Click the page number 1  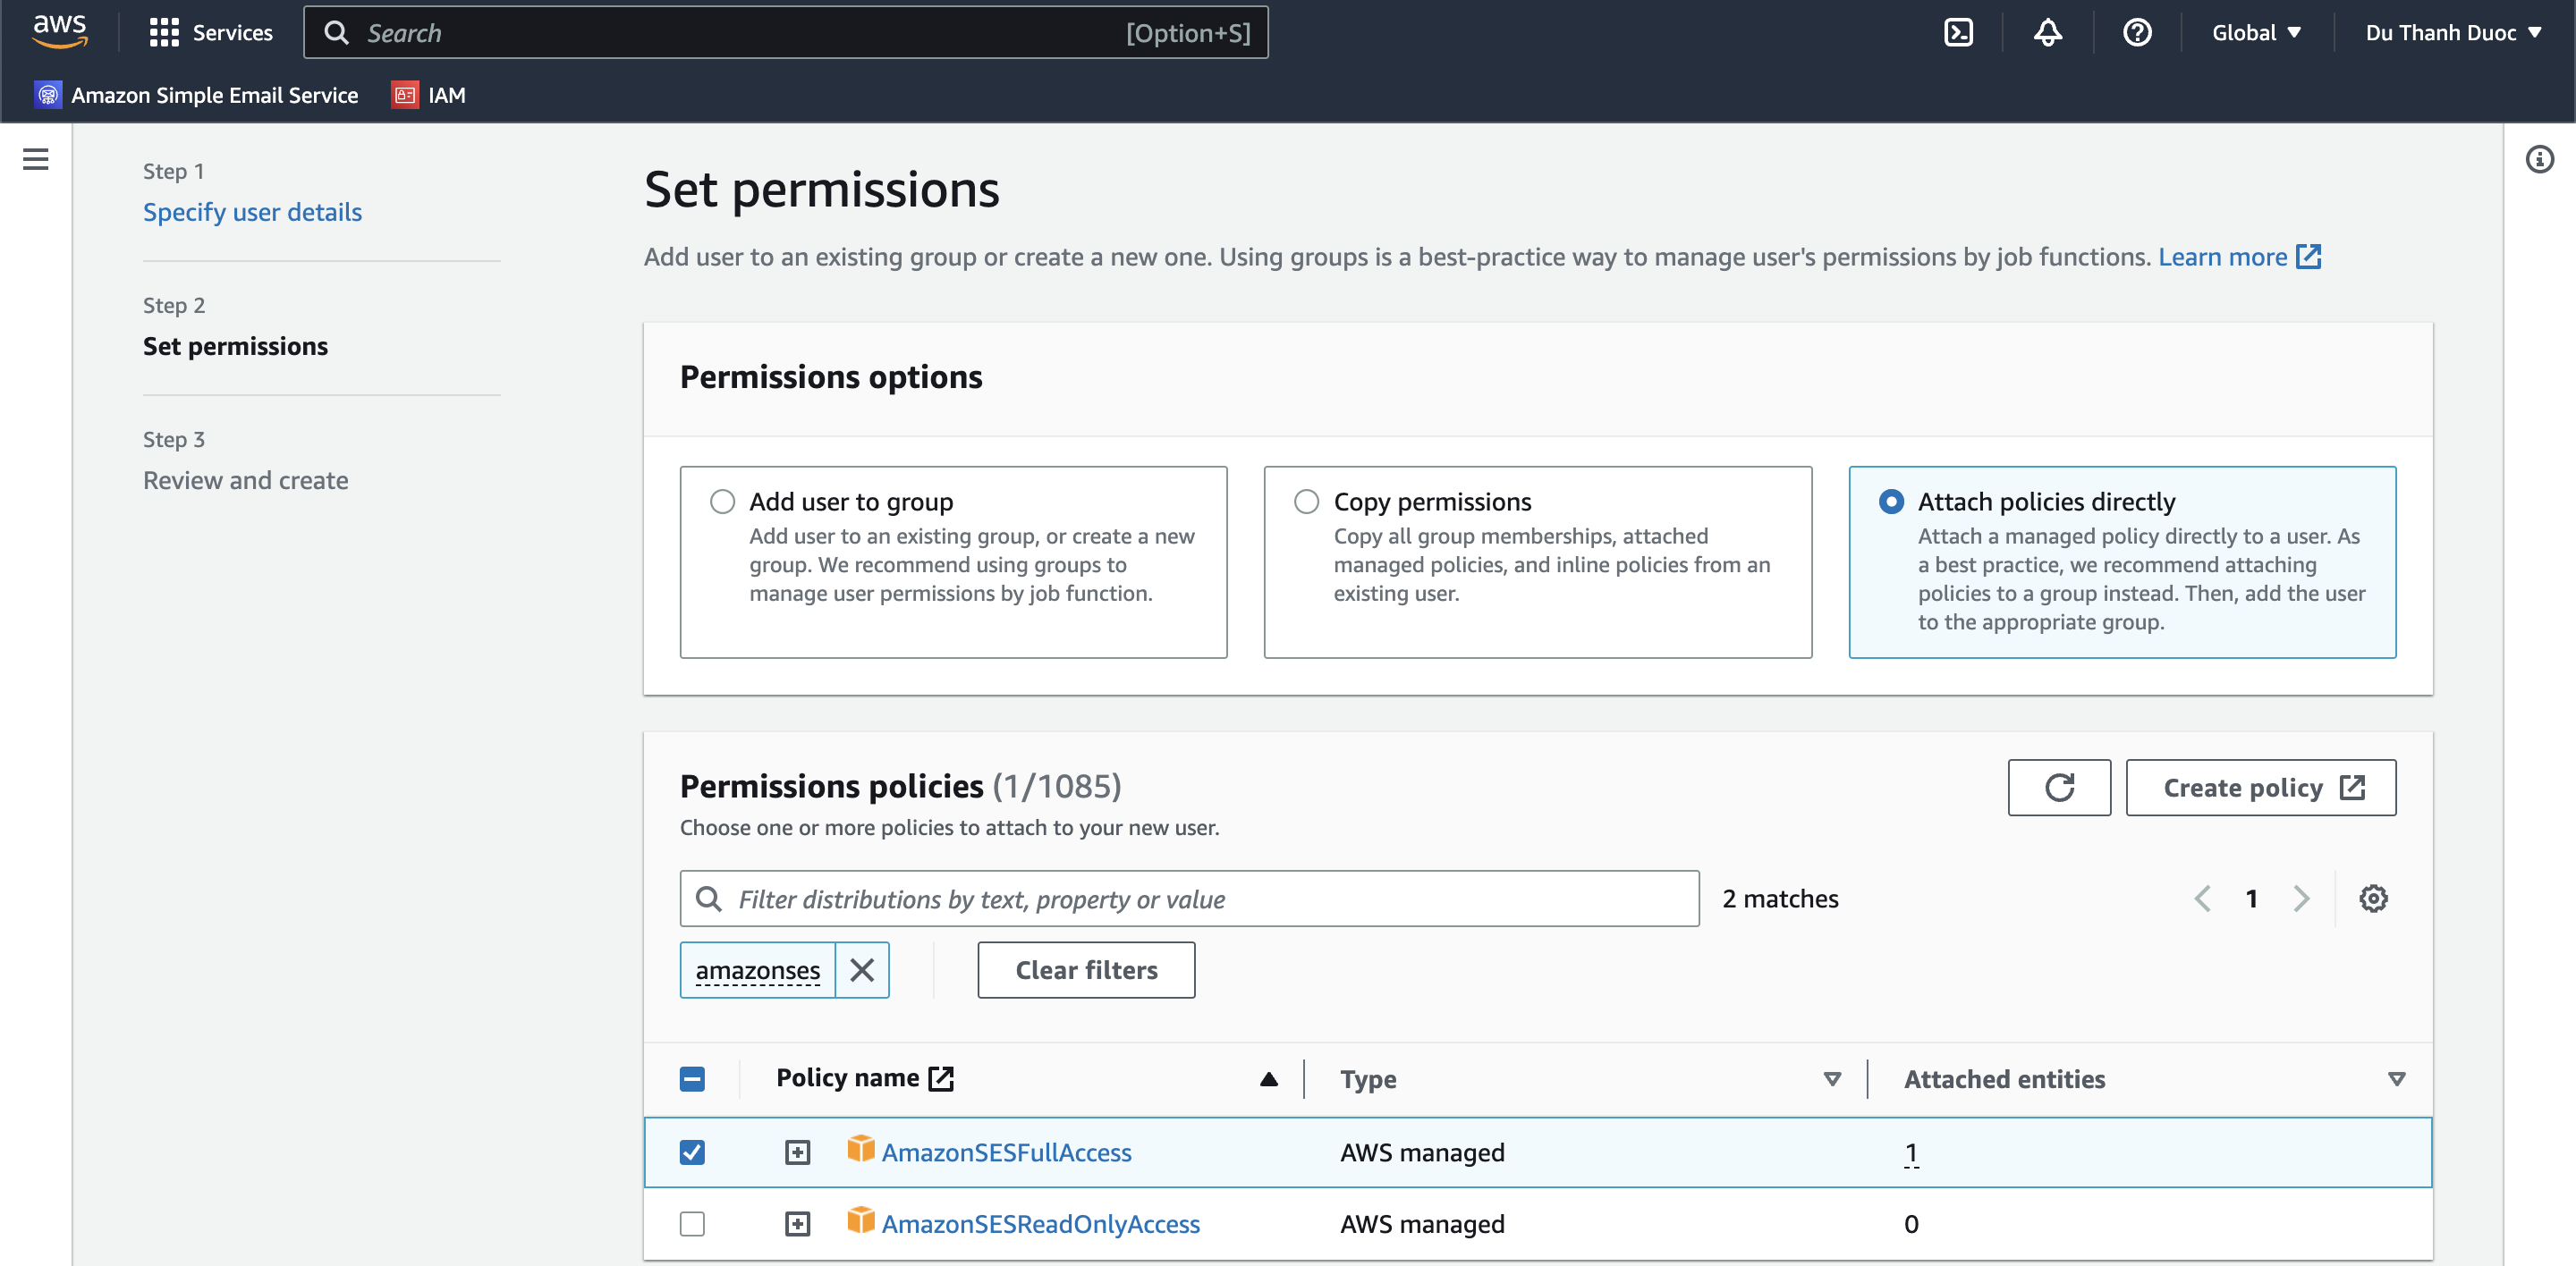tap(2251, 899)
